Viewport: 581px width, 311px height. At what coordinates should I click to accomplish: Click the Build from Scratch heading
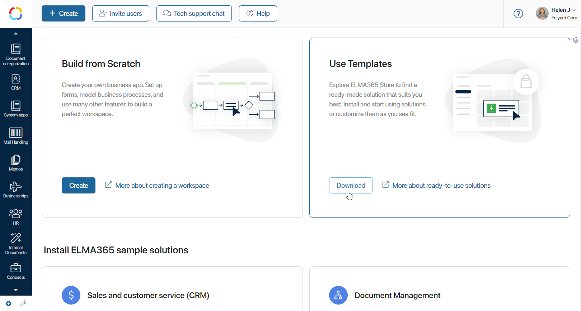pyautogui.click(x=101, y=64)
